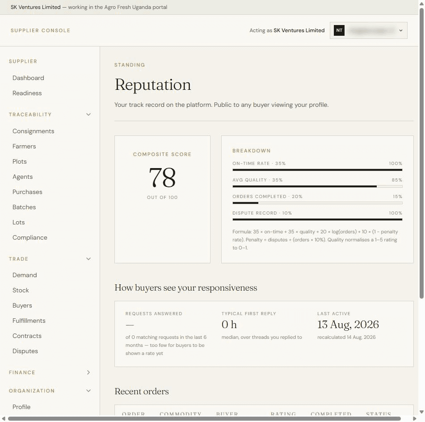Click the scroll-up arrow of vertical scrollbar
This screenshot has width=425, height=422.
pyautogui.click(x=421, y=4)
